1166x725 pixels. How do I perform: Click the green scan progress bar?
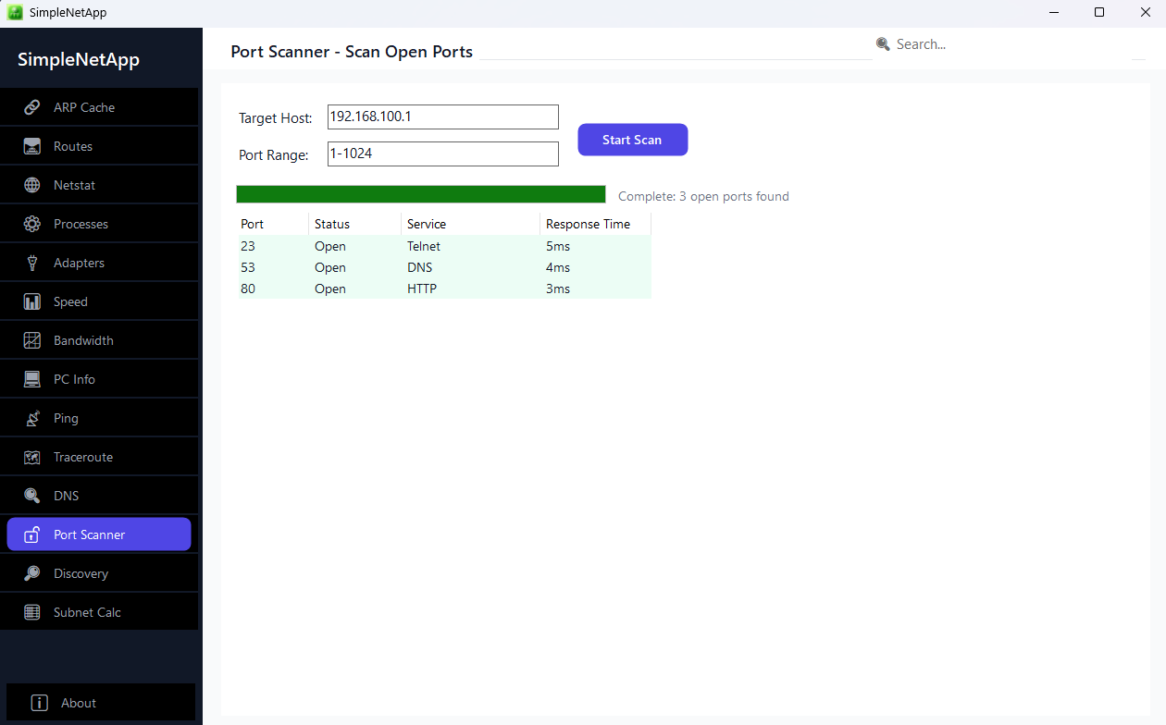coord(421,194)
